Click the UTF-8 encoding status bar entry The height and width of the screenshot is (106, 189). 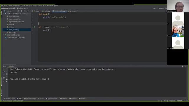pos(166,101)
